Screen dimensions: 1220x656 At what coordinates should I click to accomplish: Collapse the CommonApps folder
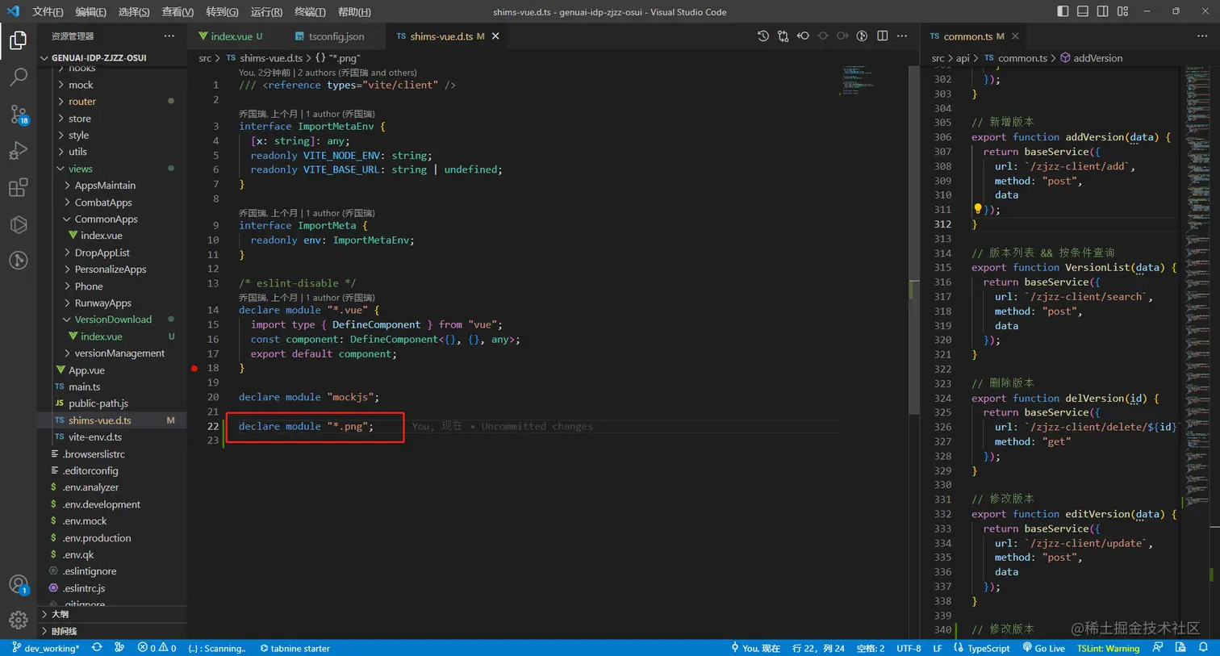point(112,219)
